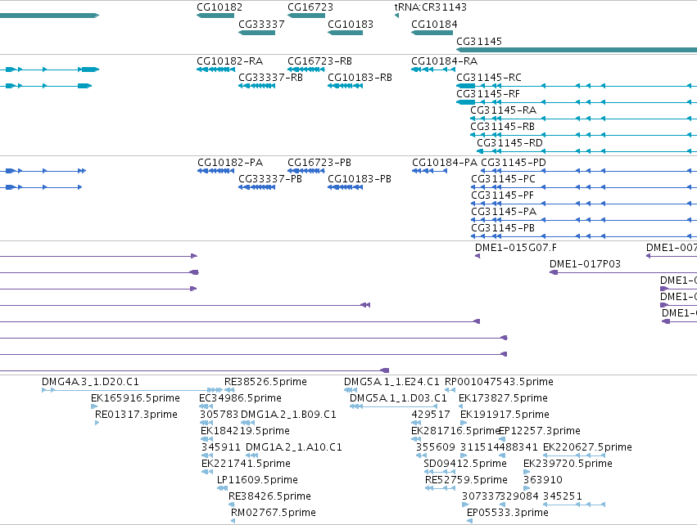
Task: Select EST DMG1A2_1.B09.C1
Action: click(x=288, y=415)
